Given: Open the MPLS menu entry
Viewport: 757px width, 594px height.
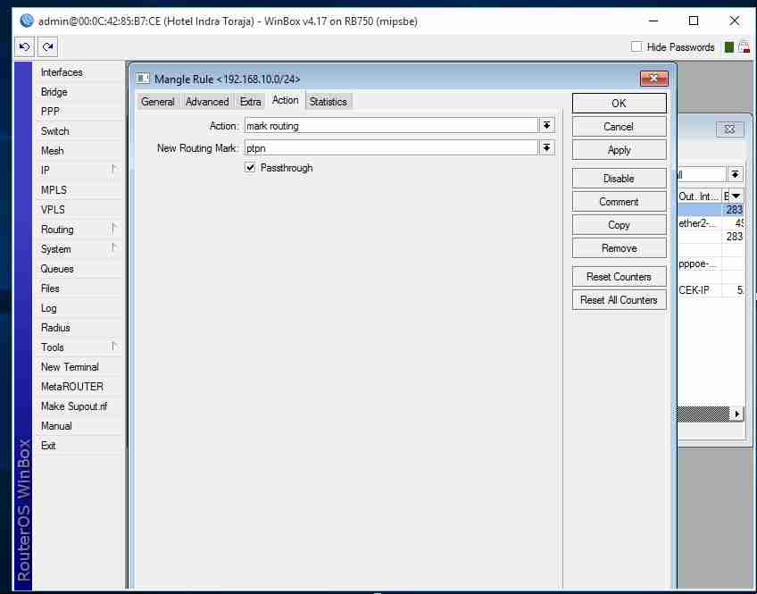Looking at the screenshot, I should [79, 189].
